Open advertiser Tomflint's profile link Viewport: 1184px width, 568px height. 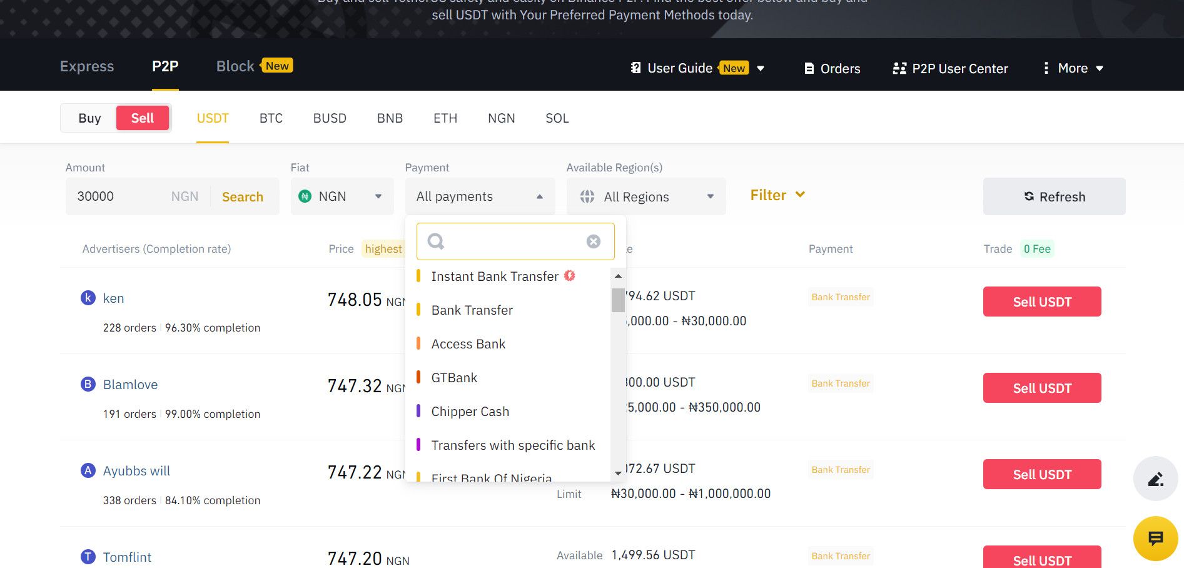point(127,557)
